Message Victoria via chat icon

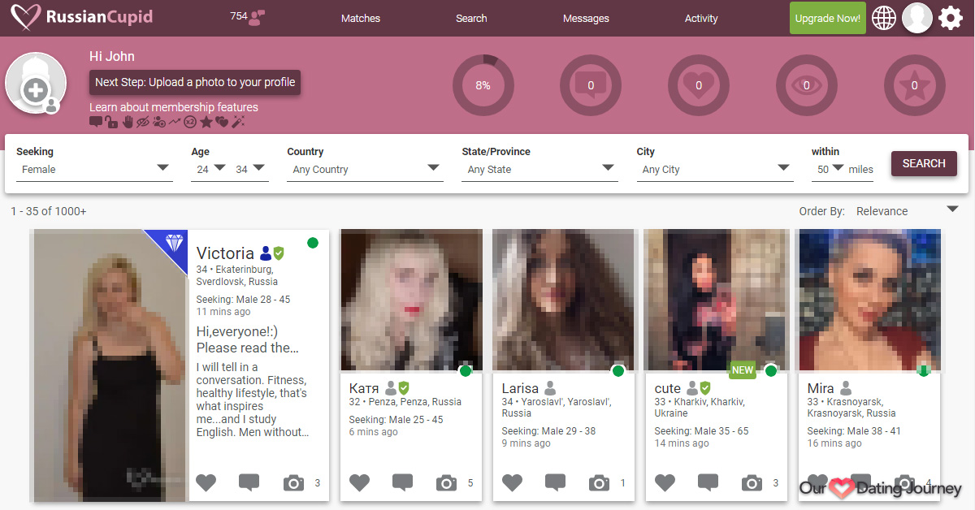coord(249,482)
